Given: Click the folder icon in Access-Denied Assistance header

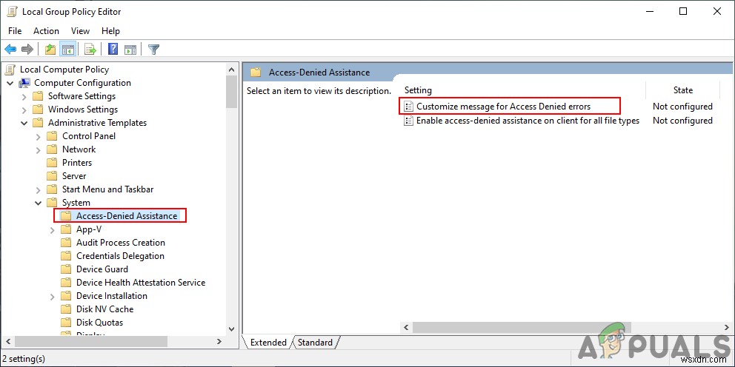Looking at the screenshot, I should [256, 72].
